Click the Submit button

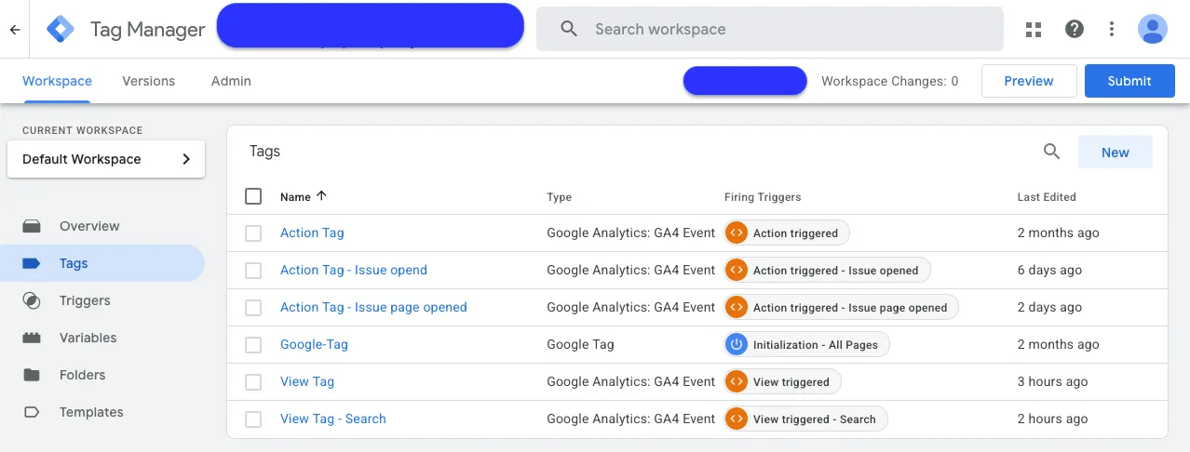[1129, 81]
